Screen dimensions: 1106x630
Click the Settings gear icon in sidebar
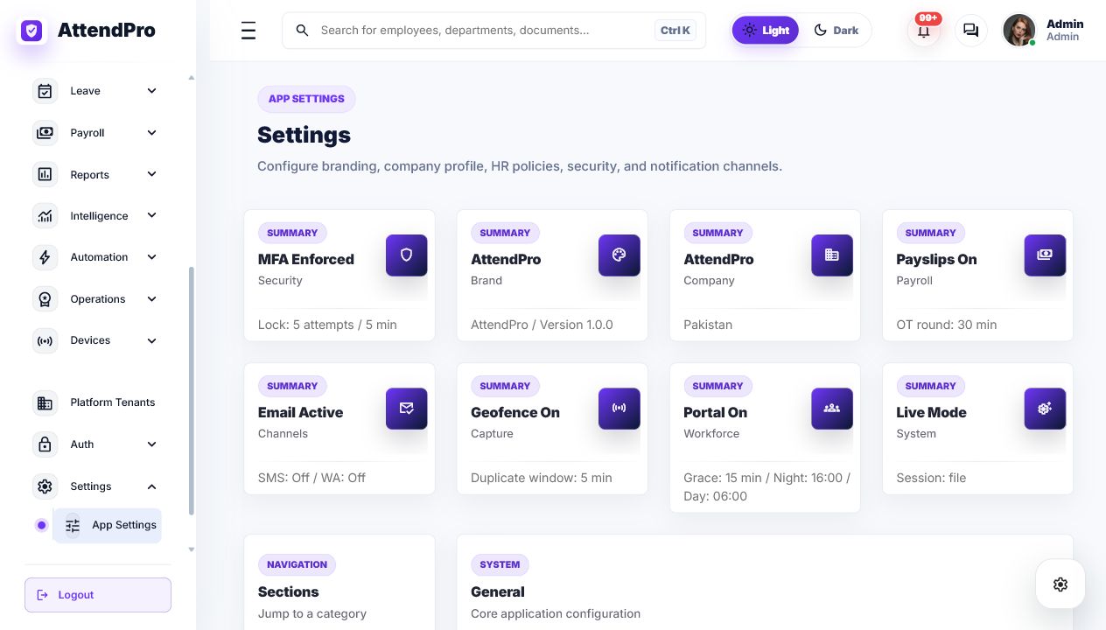(x=45, y=486)
